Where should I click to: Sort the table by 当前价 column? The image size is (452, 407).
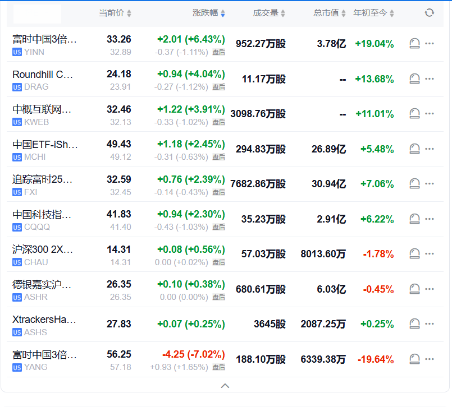(x=115, y=13)
